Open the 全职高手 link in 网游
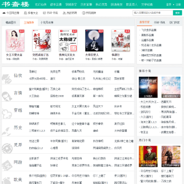The image size is (184, 184). 34,158
